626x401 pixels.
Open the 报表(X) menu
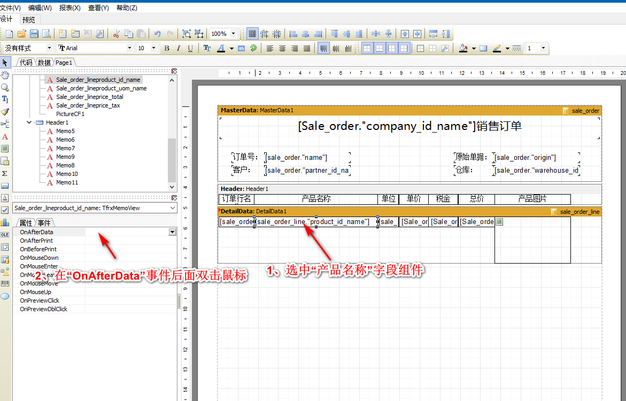pos(69,8)
